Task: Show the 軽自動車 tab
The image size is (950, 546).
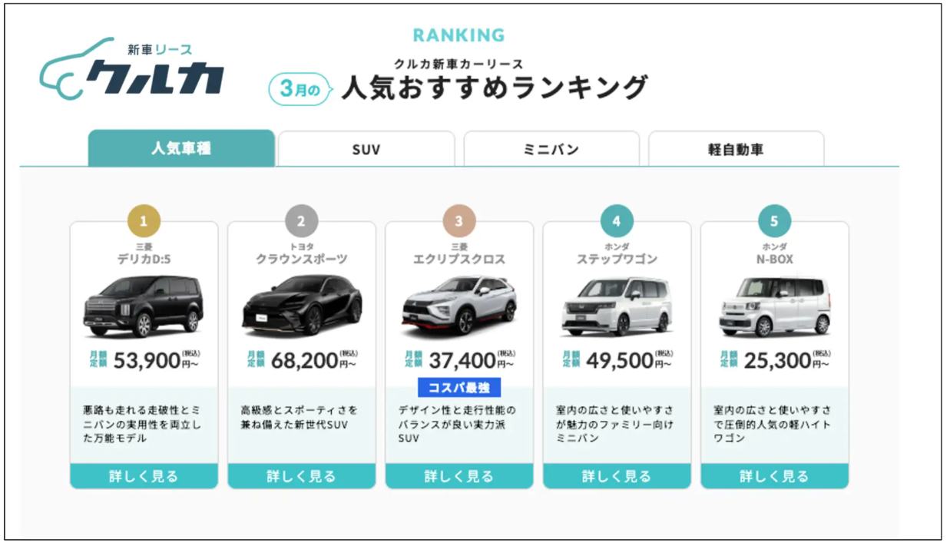Action: (736, 149)
